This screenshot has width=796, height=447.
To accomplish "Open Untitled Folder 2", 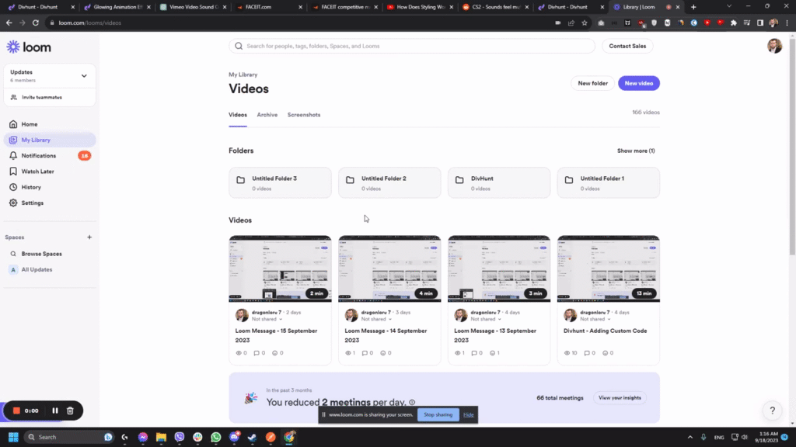I will [389, 183].
